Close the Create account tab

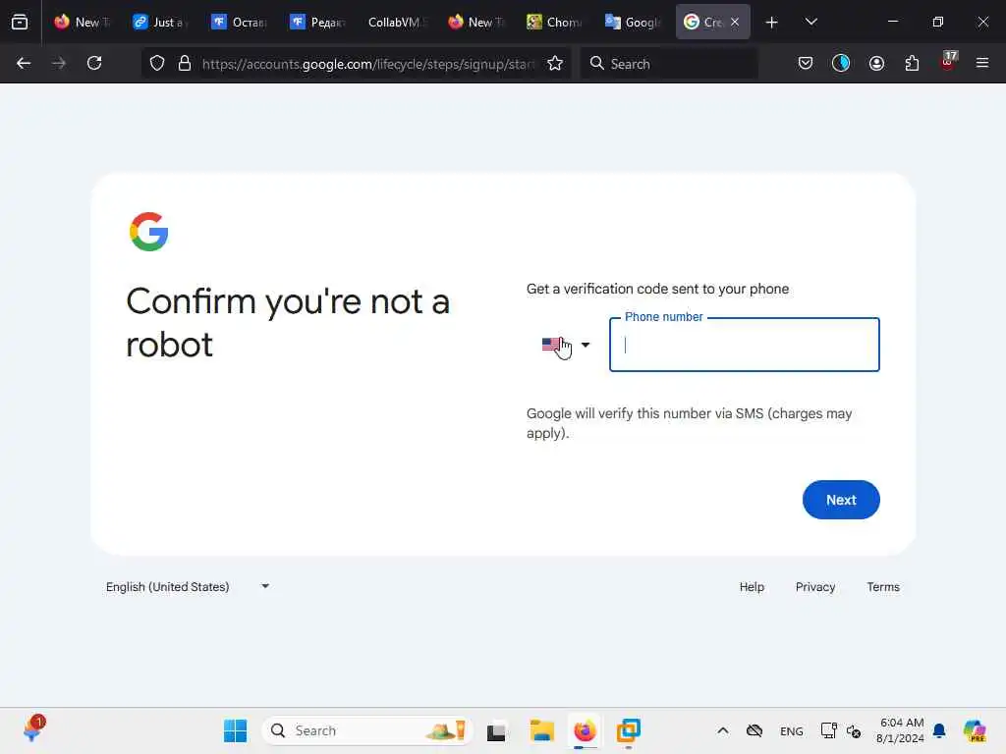coord(735,23)
